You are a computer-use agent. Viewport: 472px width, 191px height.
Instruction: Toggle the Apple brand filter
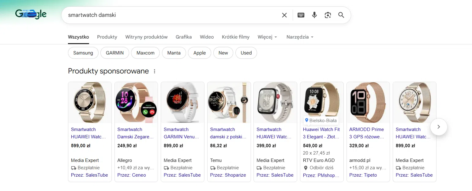coord(199,53)
